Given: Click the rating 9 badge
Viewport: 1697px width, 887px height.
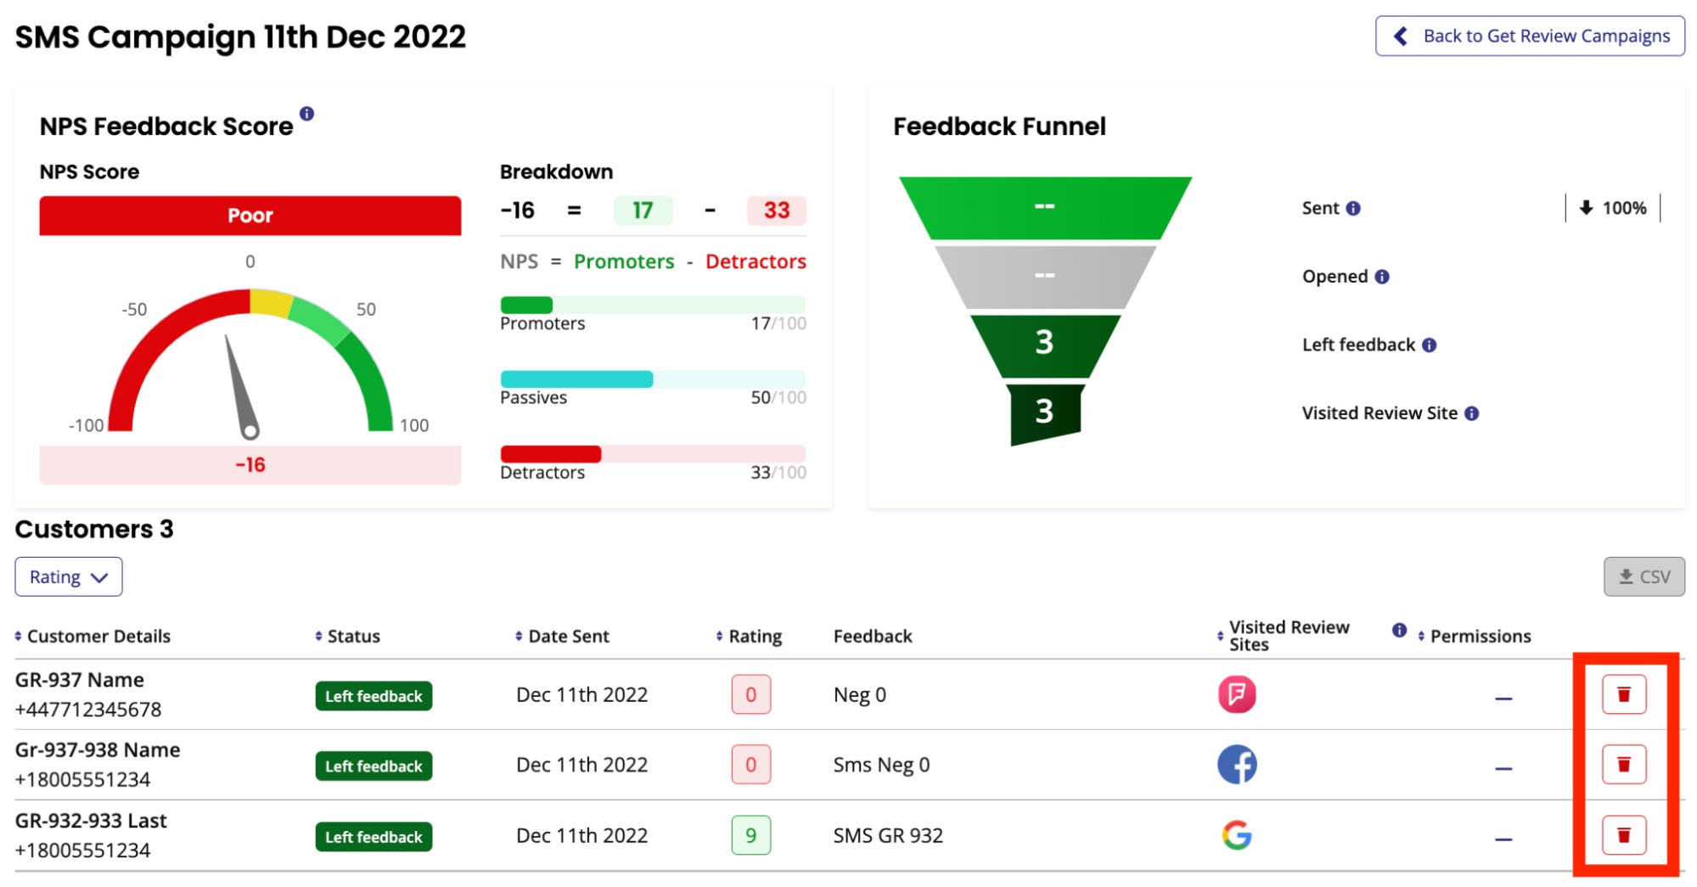Looking at the screenshot, I should click(x=750, y=835).
